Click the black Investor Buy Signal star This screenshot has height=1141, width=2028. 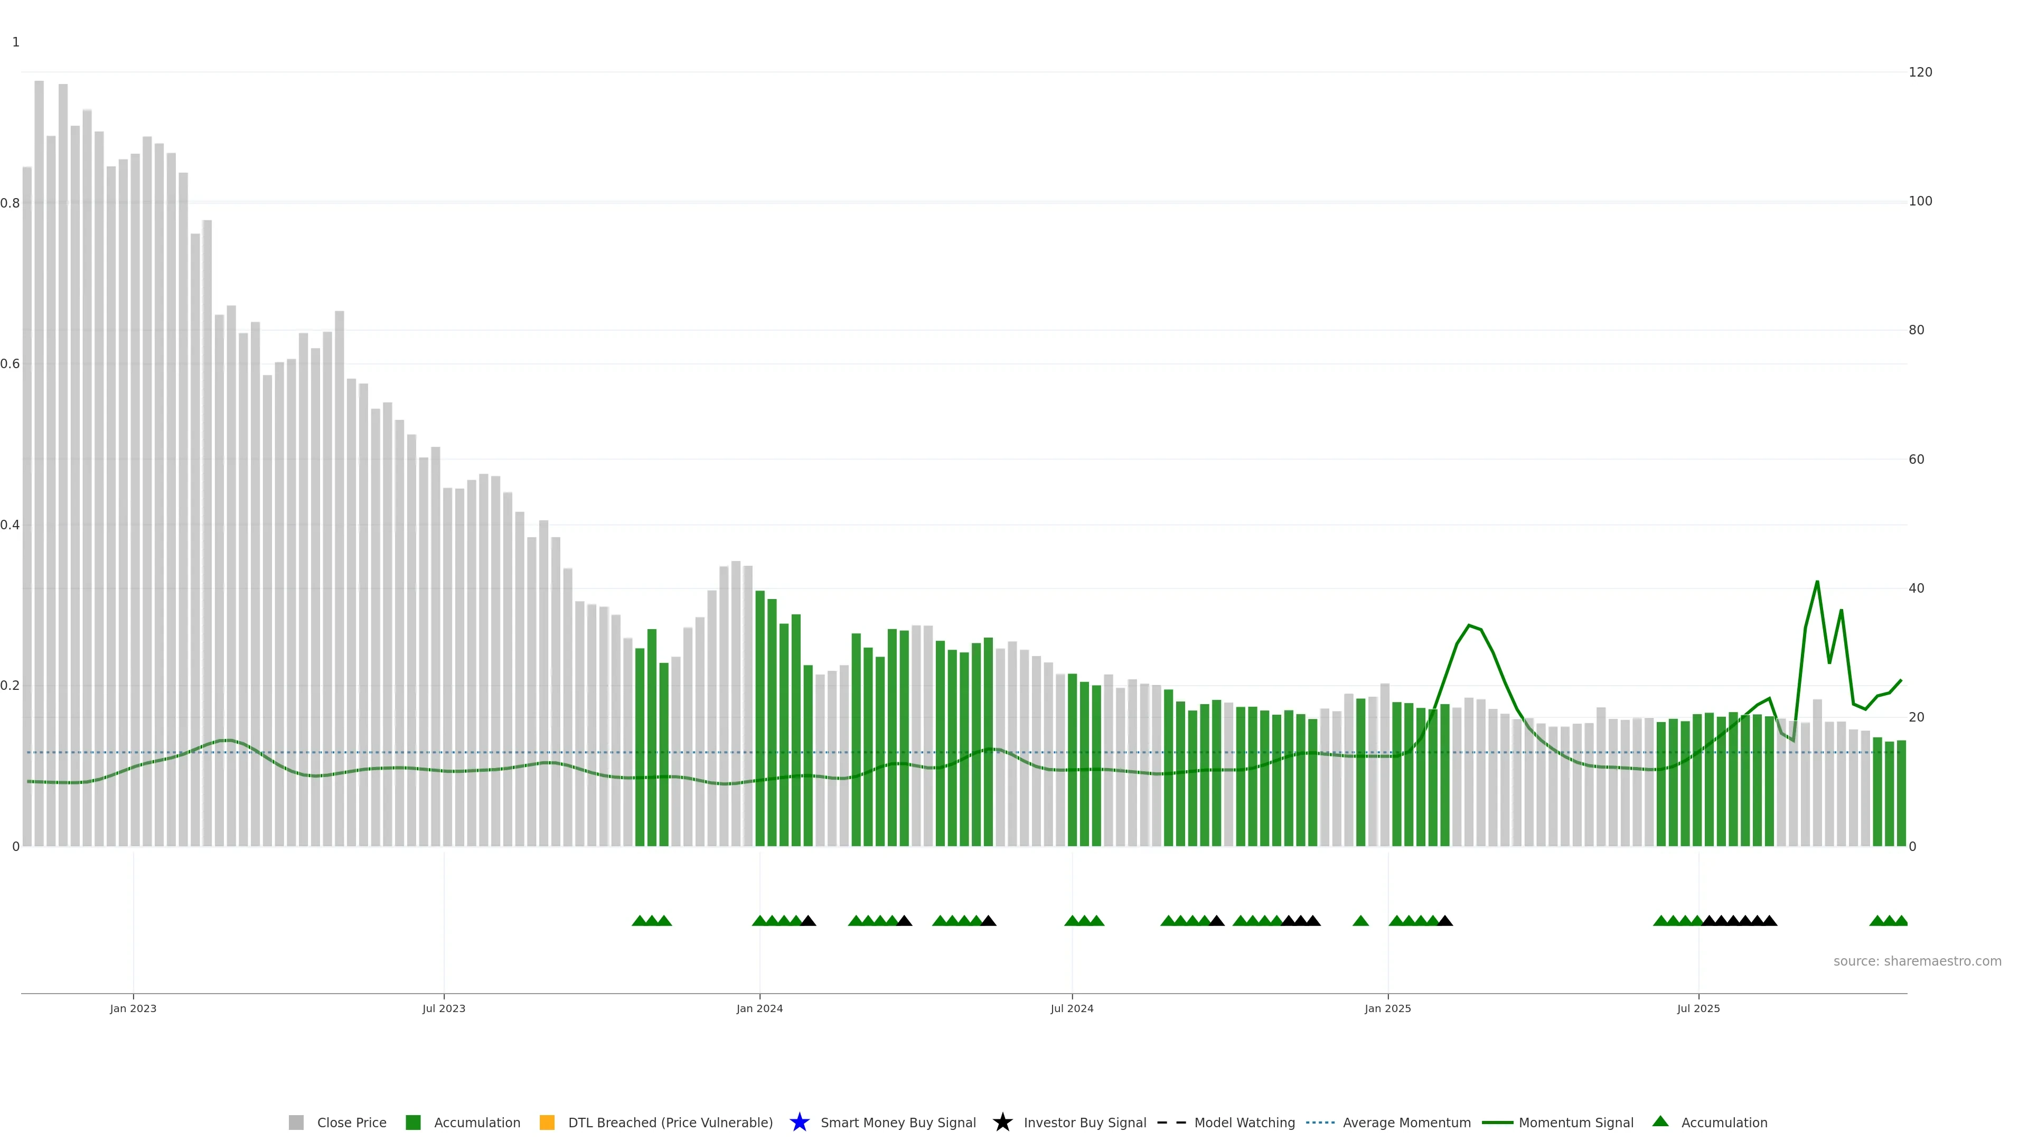coord(1002,1122)
